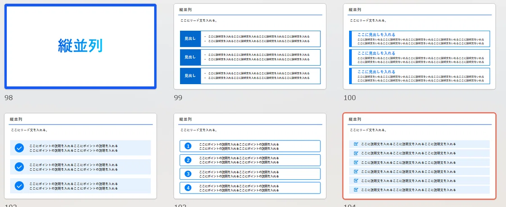506x207 pixels.
Task: Click the number 3 circle icon
Action: pos(188,174)
